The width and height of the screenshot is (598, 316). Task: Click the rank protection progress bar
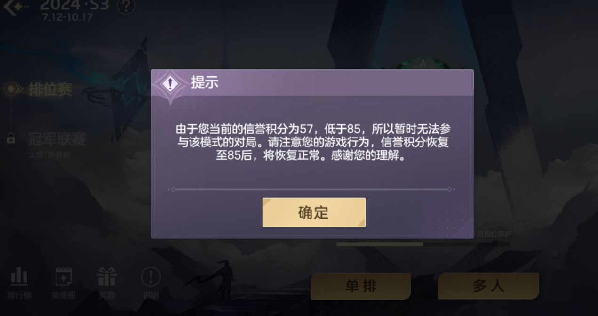[x=423, y=244]
